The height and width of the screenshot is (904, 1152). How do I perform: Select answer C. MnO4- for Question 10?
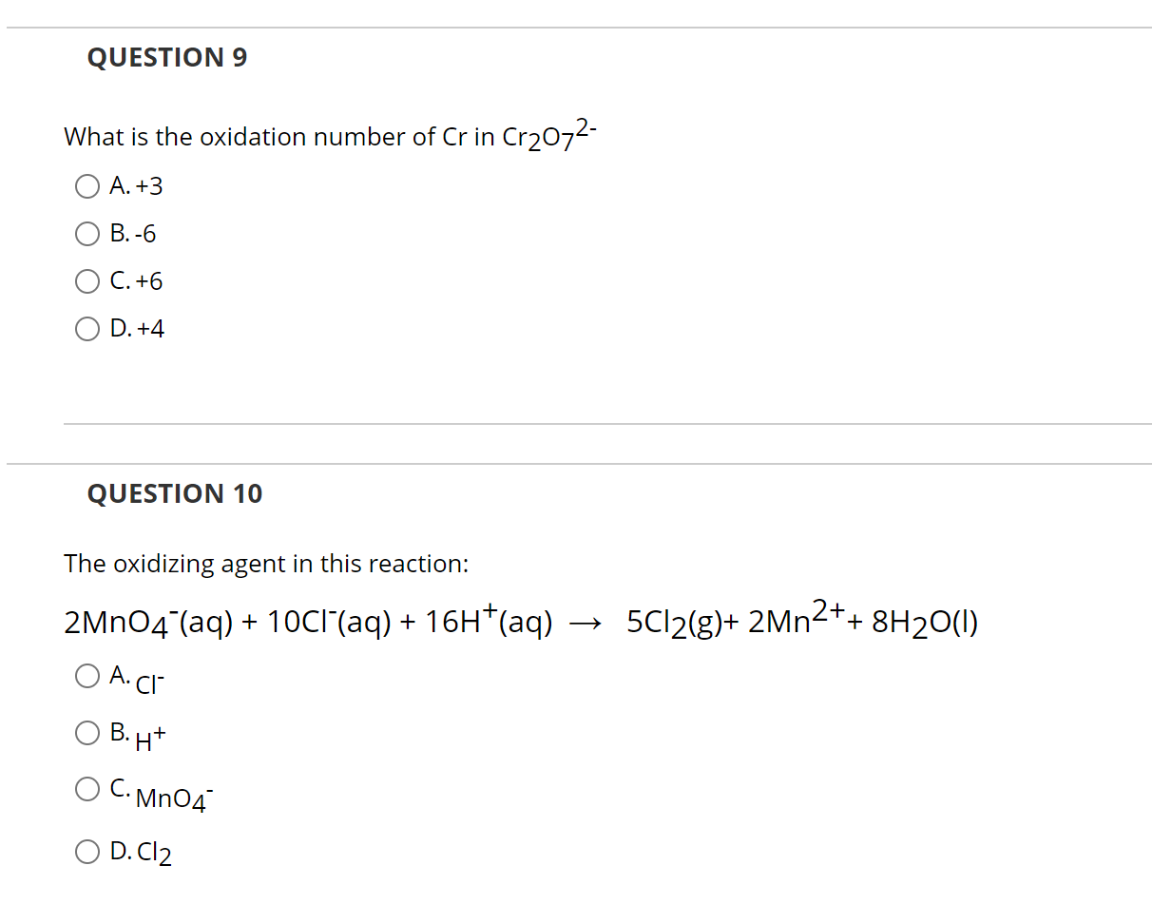coord(86,788)
